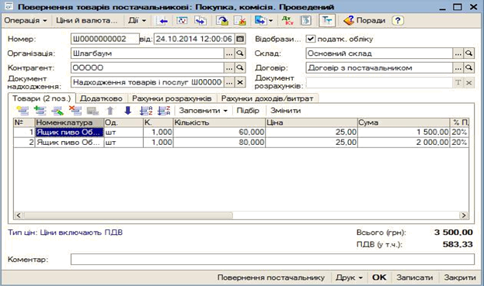Viewport: 484px width, 286px height.
Task: Switch to the Додатково tab
Action: click(101, 98)
